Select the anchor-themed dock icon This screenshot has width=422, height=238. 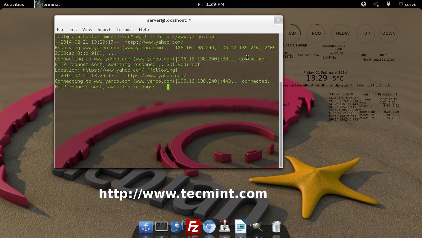coord(146,227)
